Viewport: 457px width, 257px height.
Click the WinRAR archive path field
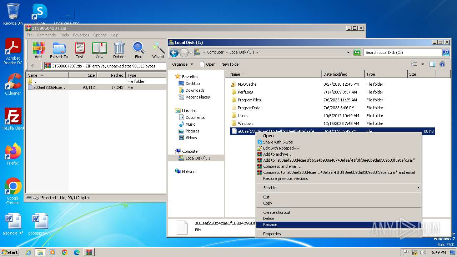coord(105,66)
